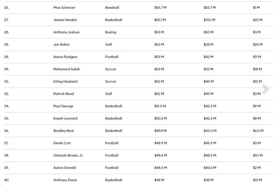Select the Bradley Beal row name
The height and width of the screenshot is (185, 274).
pyautogui.click(x=64, y=131)
